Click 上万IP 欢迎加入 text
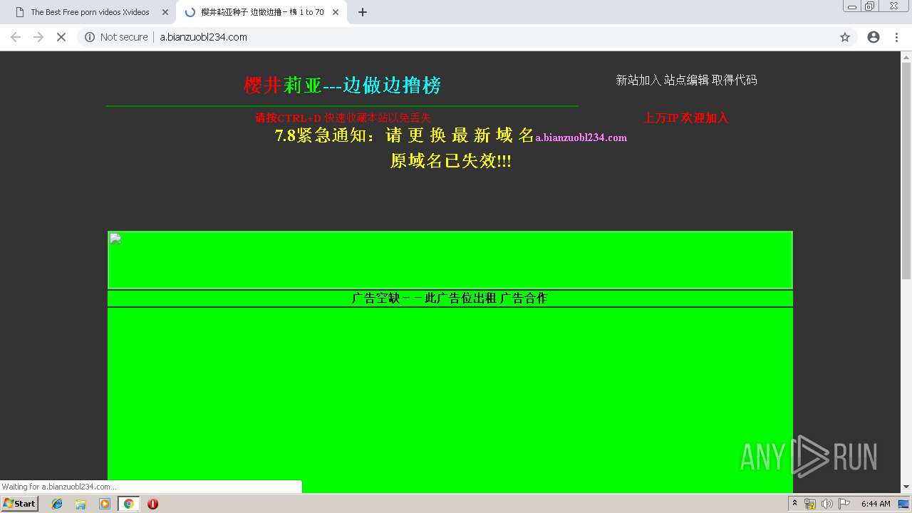Viewport: 912px width, 513px height. point(686,118)
